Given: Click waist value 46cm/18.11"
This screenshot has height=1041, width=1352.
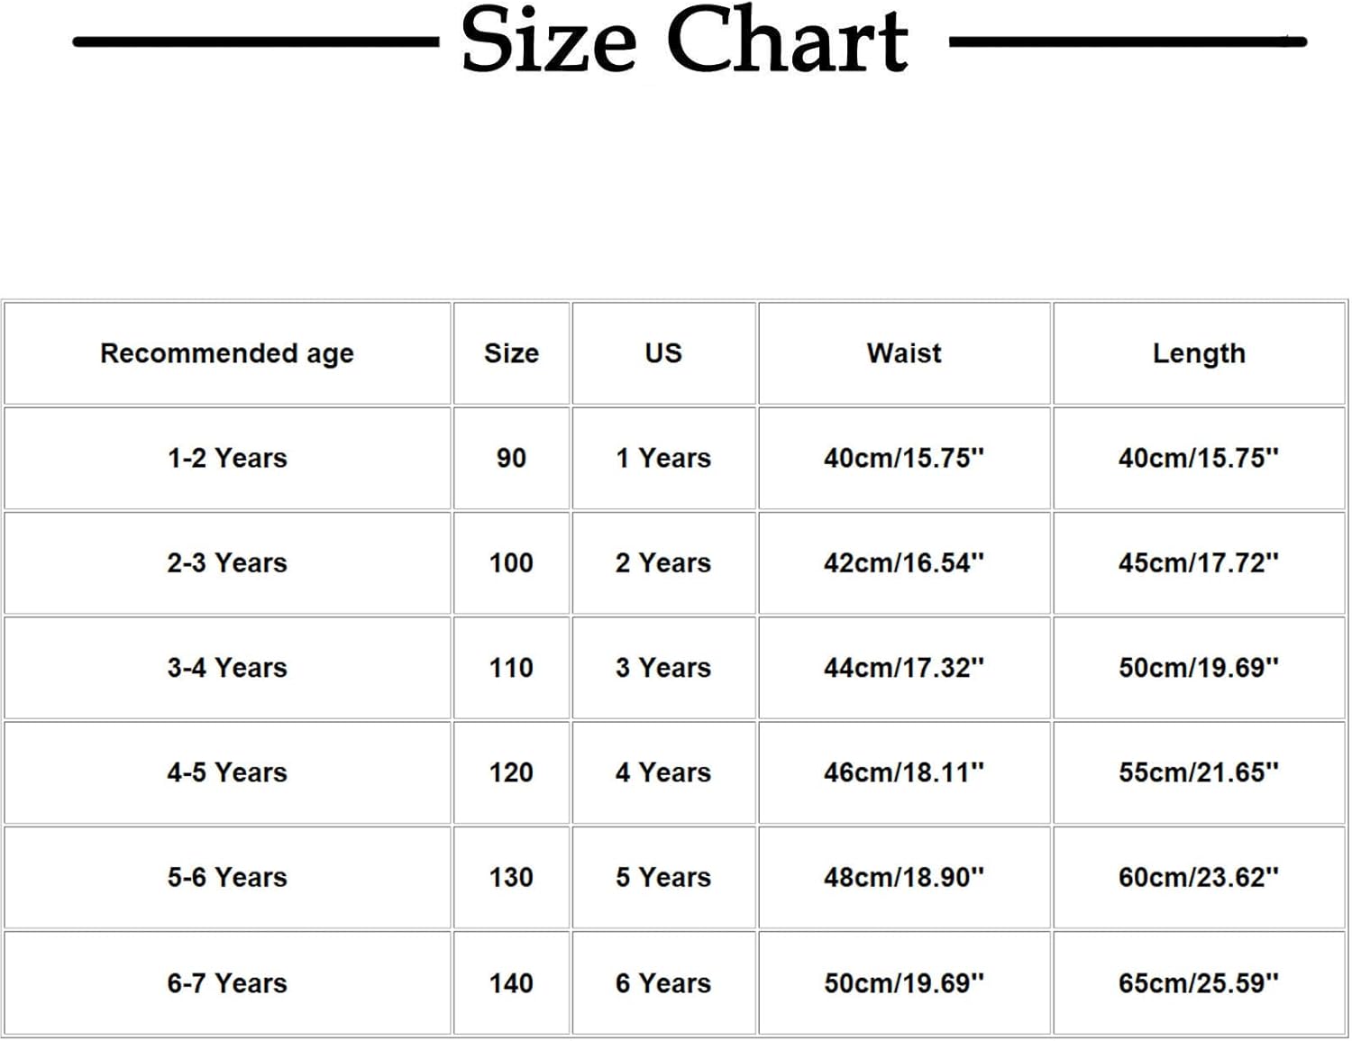Looking at the screenshot, I should [904, 772].
